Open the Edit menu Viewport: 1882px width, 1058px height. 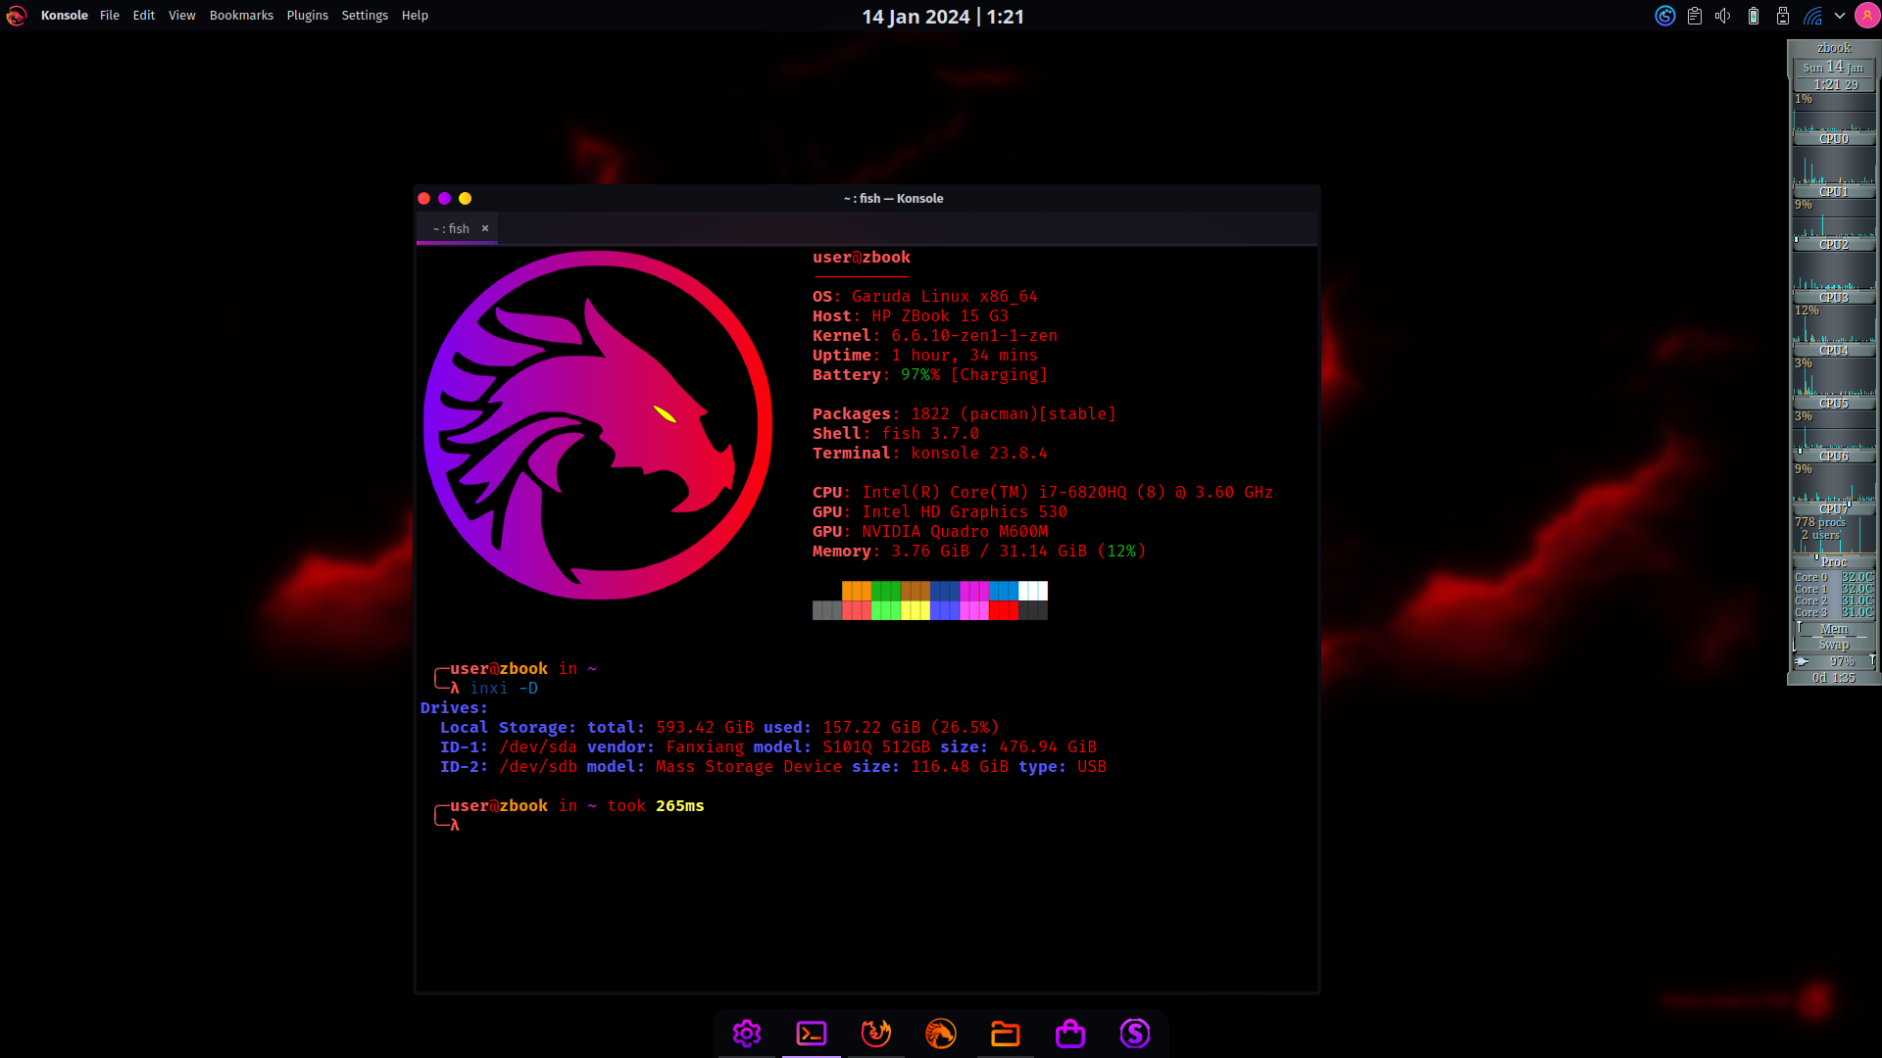pos(144,16)
